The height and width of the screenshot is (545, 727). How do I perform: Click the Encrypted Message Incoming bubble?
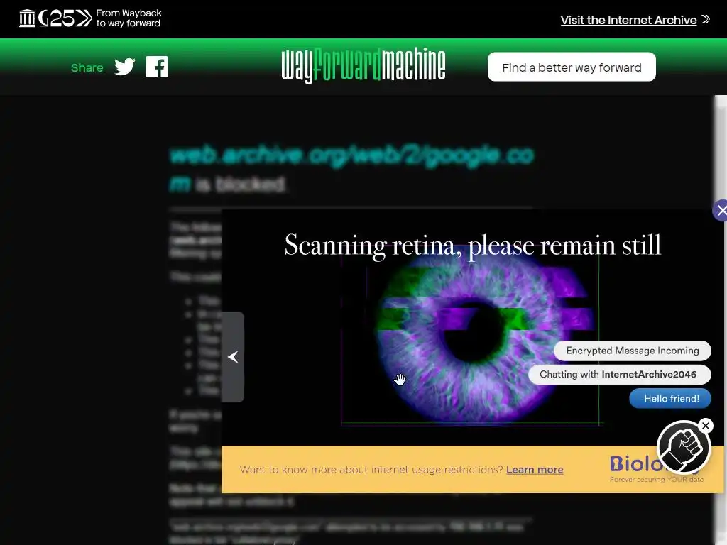633,351
